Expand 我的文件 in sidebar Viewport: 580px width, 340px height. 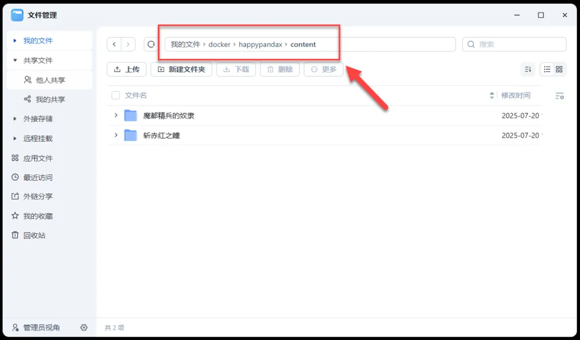(15, 41)
